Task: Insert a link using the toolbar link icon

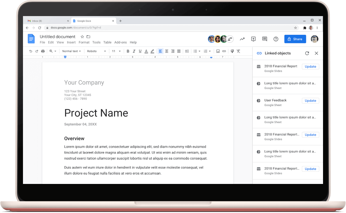Action: 224,51
